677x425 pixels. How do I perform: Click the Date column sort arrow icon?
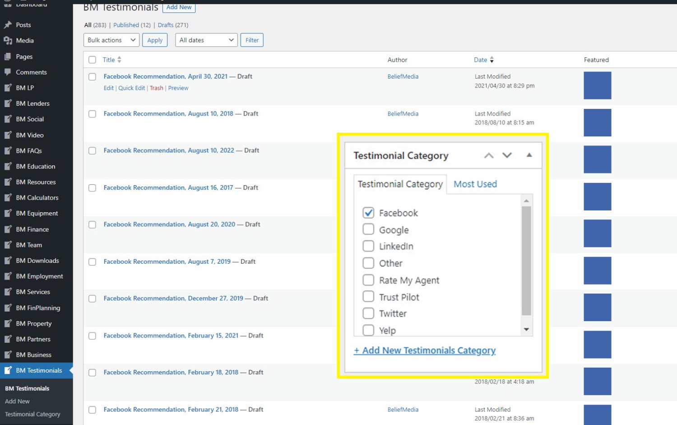492,60
